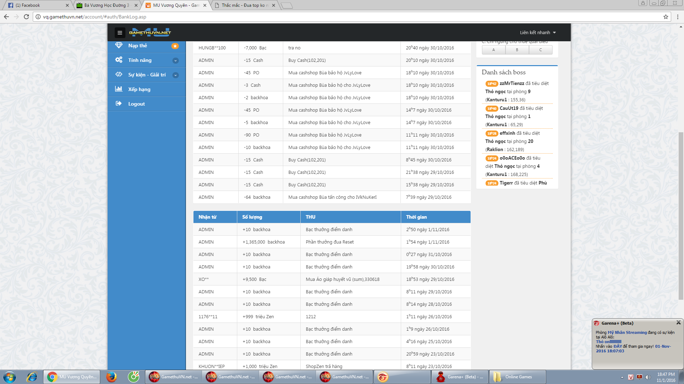Reload the page in browser
Viewport: 684px width, 384px height.
(x=26, y=17)
